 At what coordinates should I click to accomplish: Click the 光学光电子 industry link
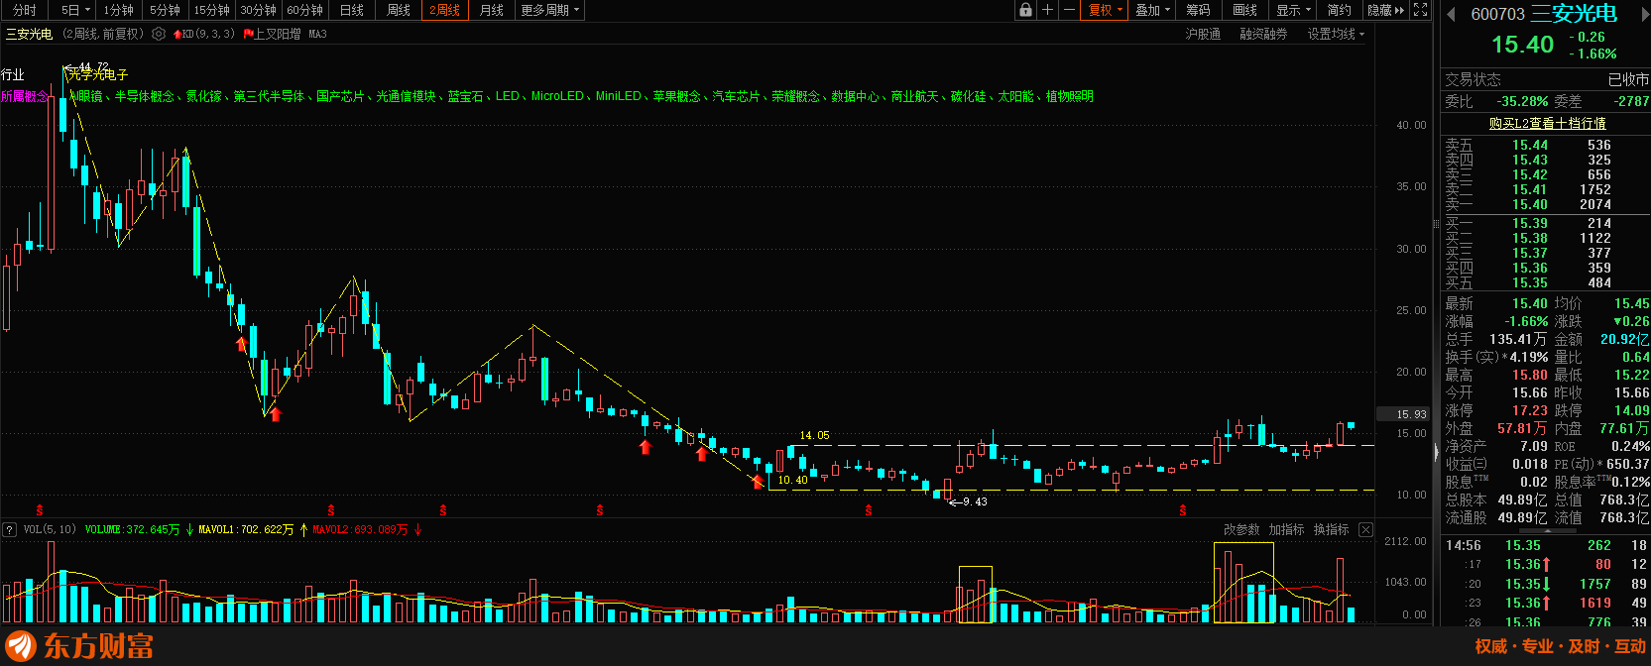pos(98,75)
